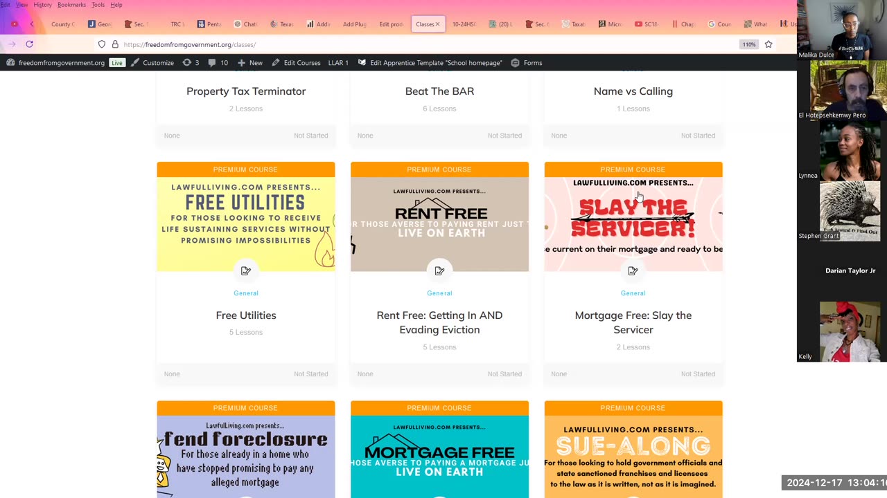The width and height of the screenshot is (887, 498).
Task: Open the History menu
Action: [x=42, y=5]
